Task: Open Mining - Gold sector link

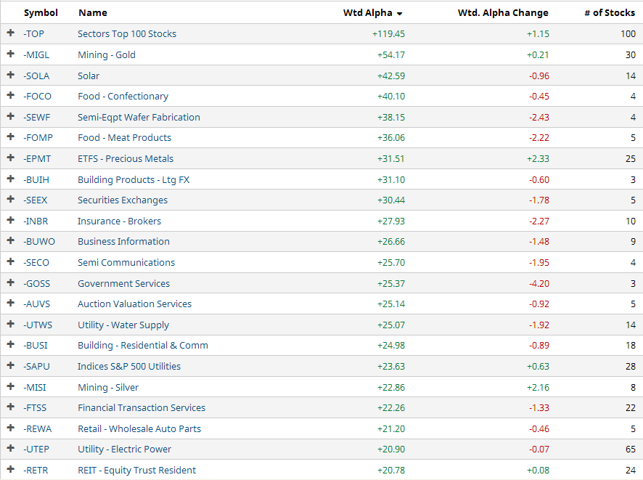Action: [x=107, y=54]
